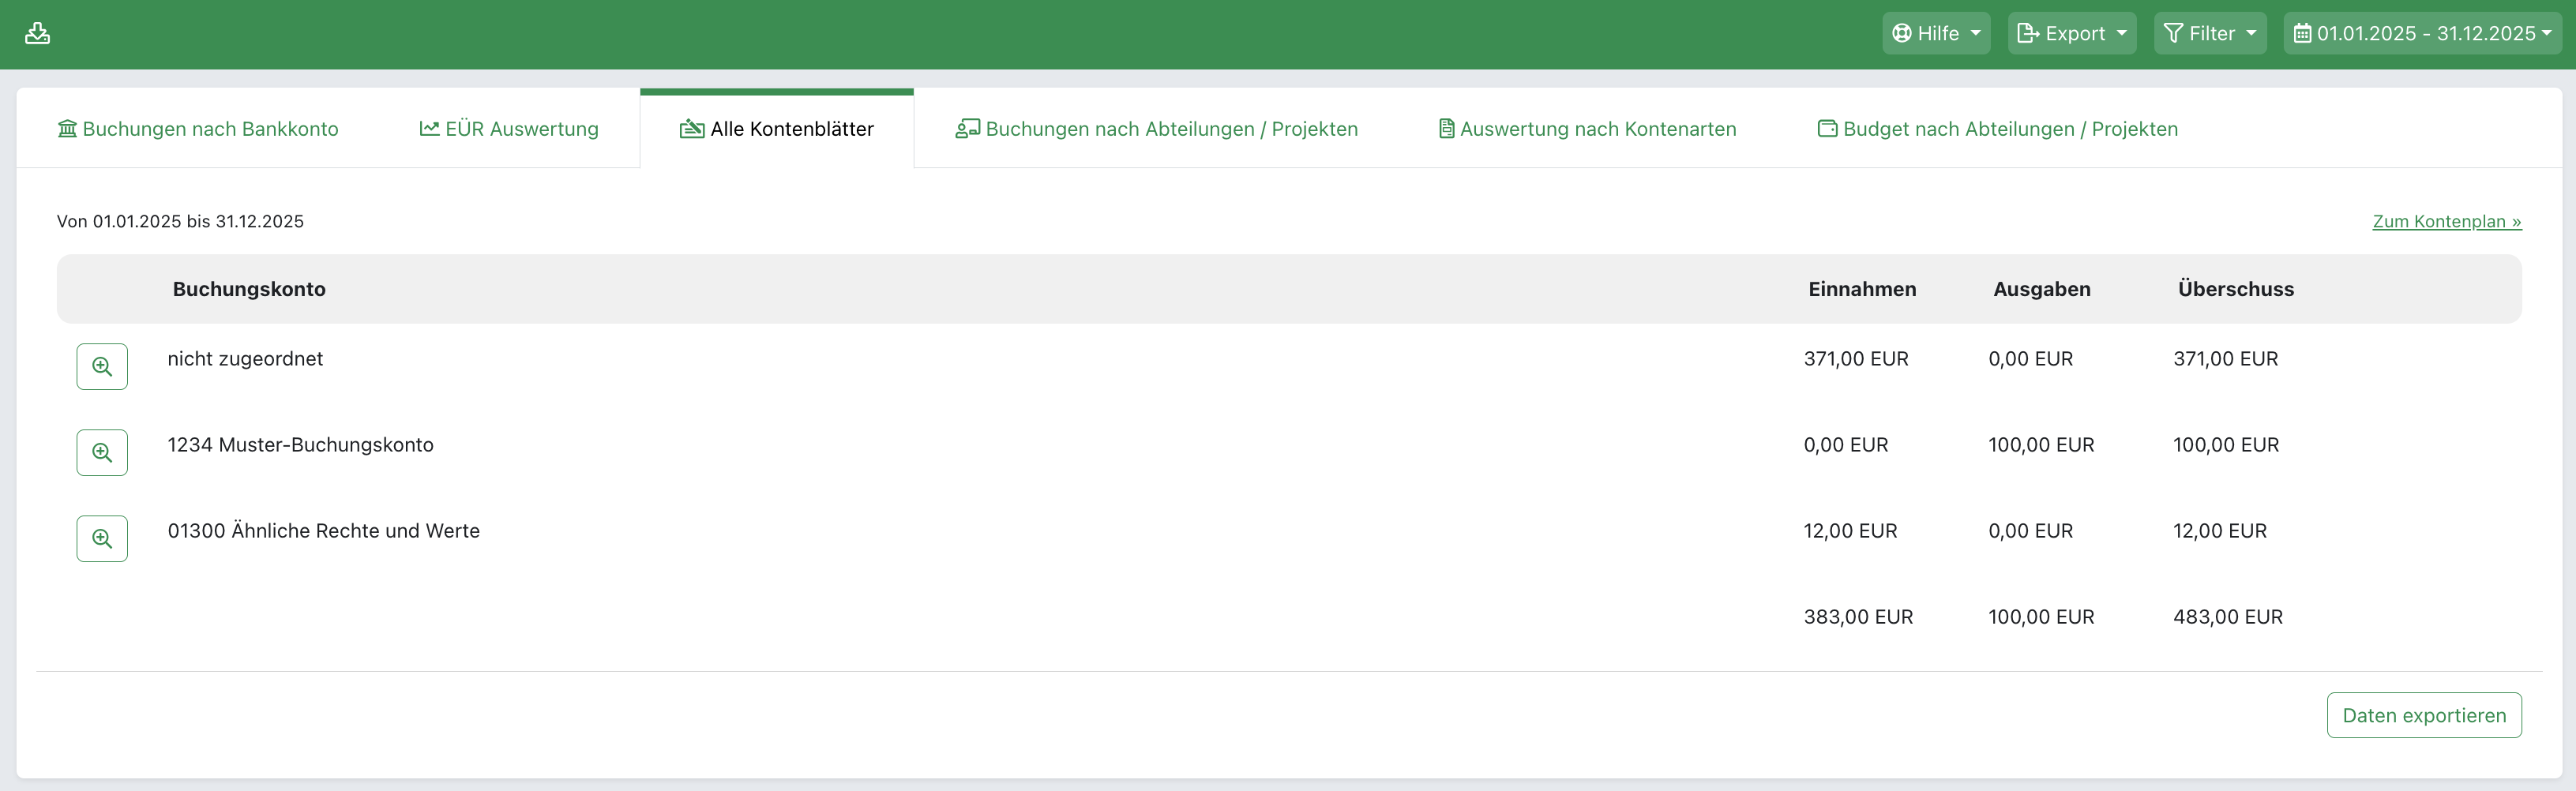Click the wallet icon beside Budget nach Abteilungen

1826,129
